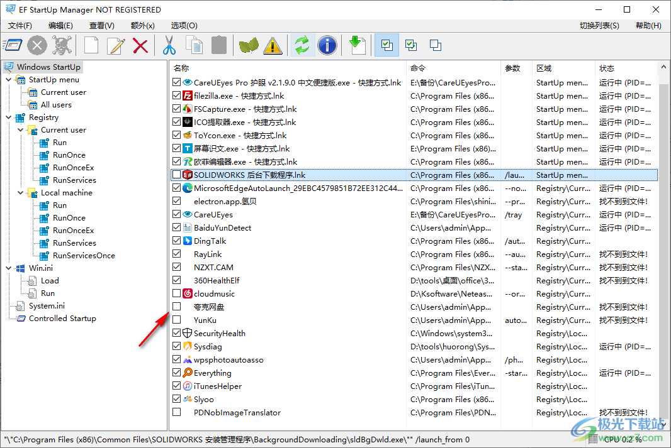The height and width of the screenshot is (448, 671).
Task: Open the 选项(O) menu
Action: click(x=184, y=26)
